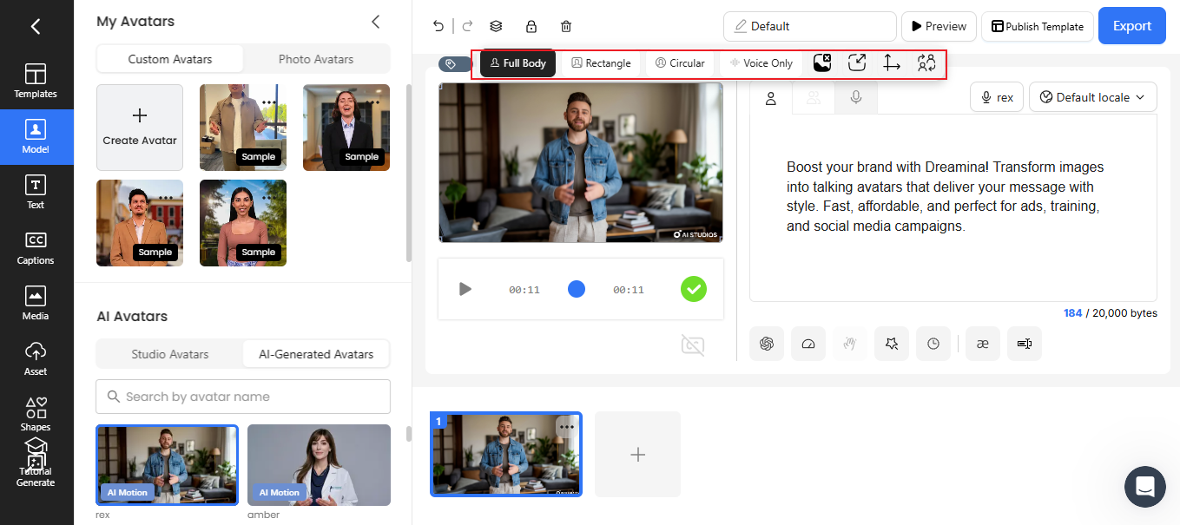Image resolution: width=1180 pixels, height=525 pixels.
Task: Collapse the My Avatars panel with chevron
Action: [376, 22]
